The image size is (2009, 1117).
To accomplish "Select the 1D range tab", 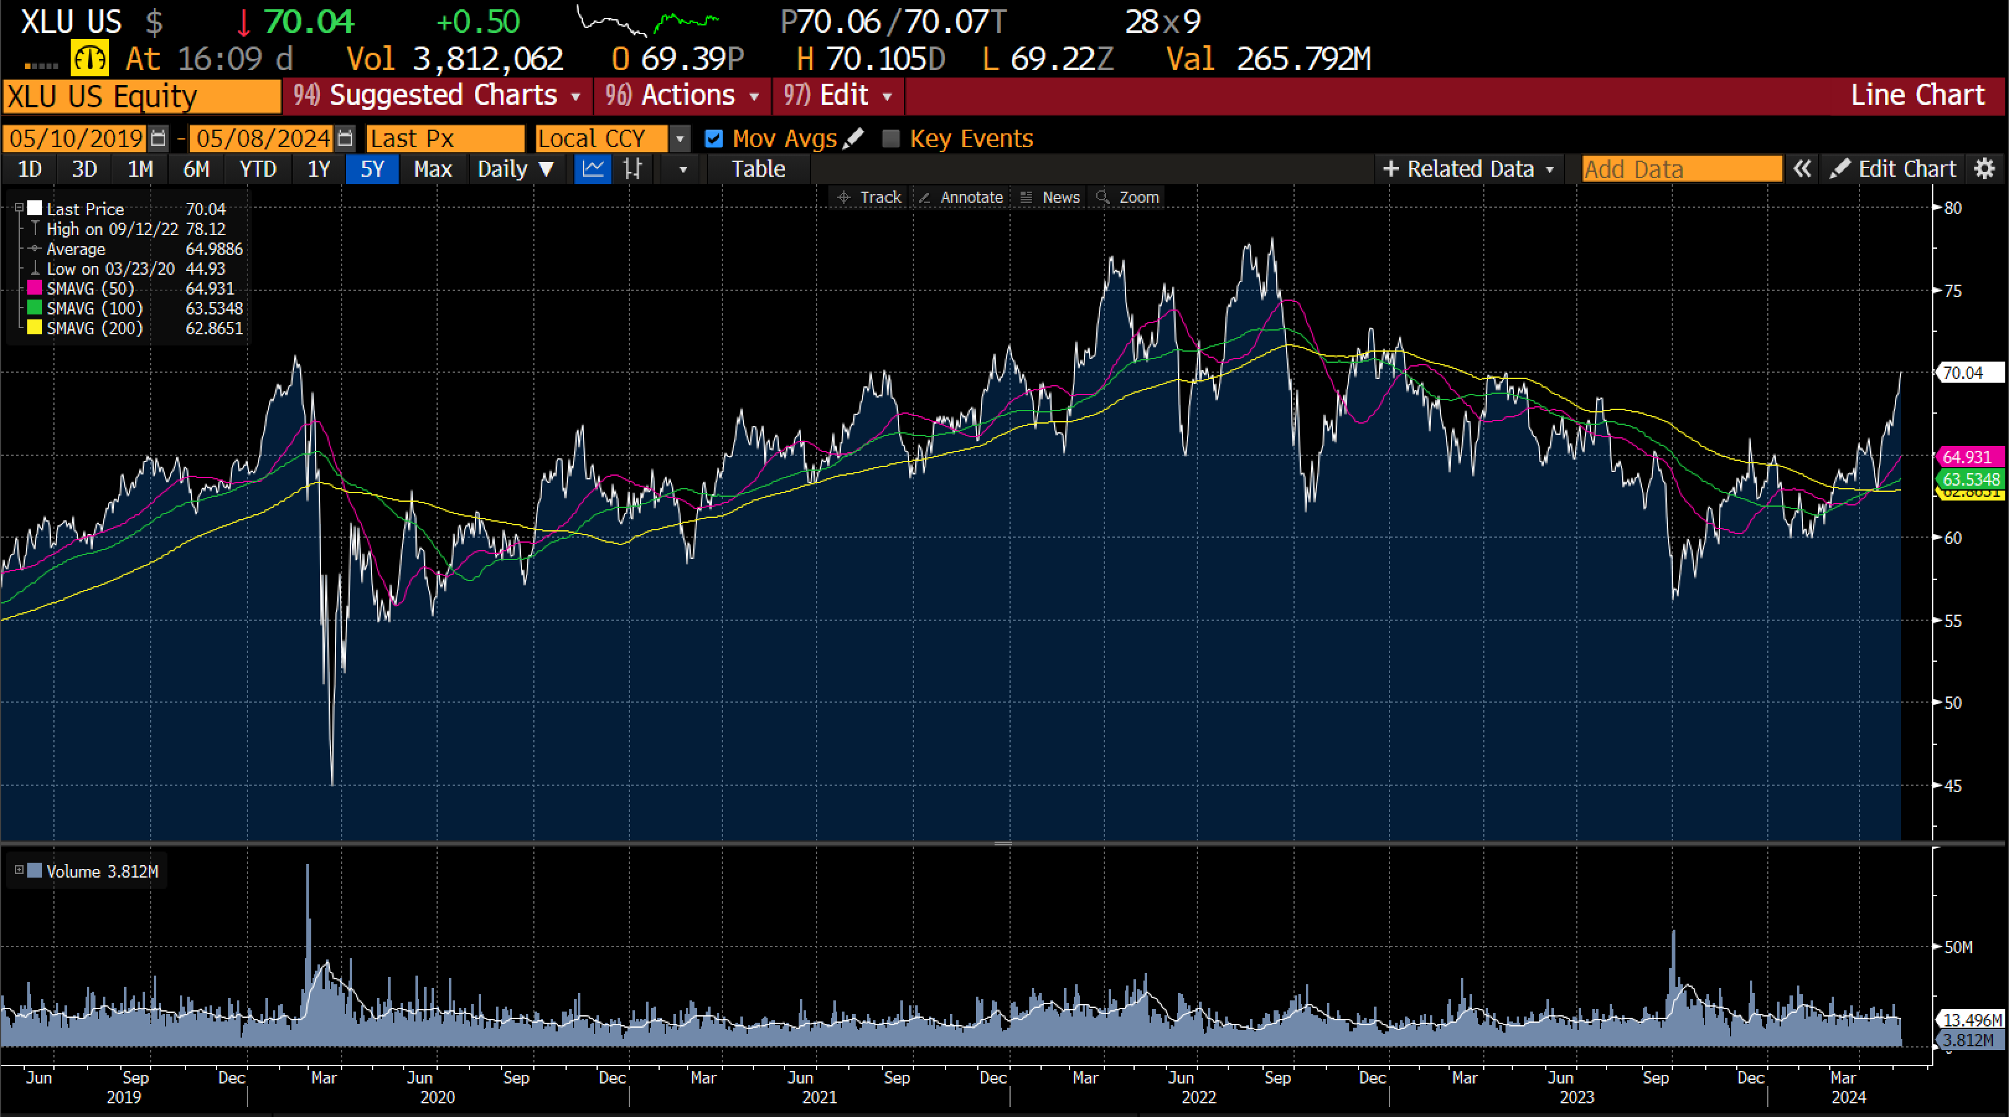I will coord(30,169).
